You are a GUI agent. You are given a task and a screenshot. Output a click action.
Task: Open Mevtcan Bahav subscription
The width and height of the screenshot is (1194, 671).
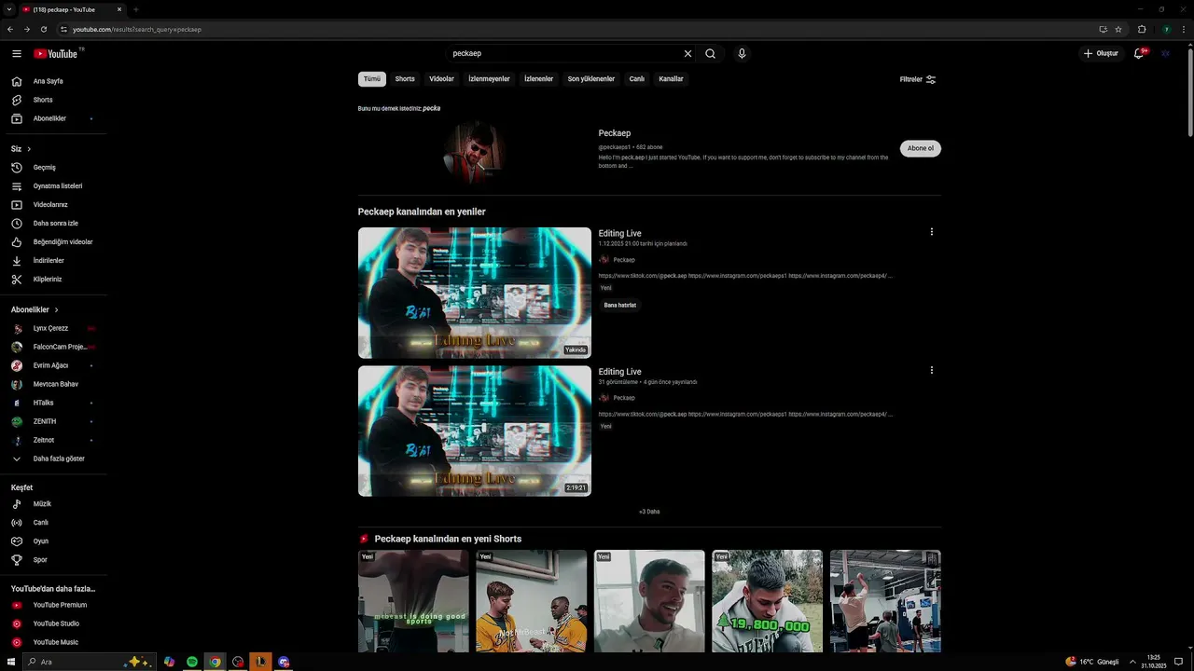click(x=54, y=384)
